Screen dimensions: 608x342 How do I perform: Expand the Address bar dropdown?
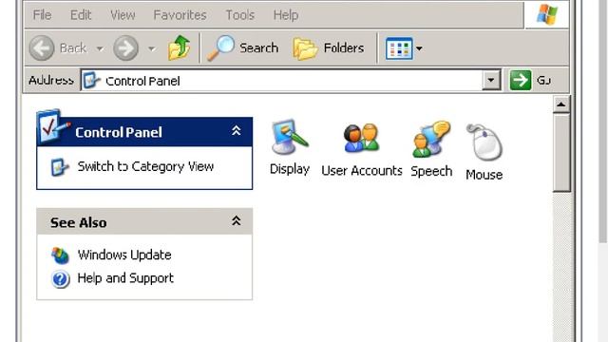tap(491, 80)
